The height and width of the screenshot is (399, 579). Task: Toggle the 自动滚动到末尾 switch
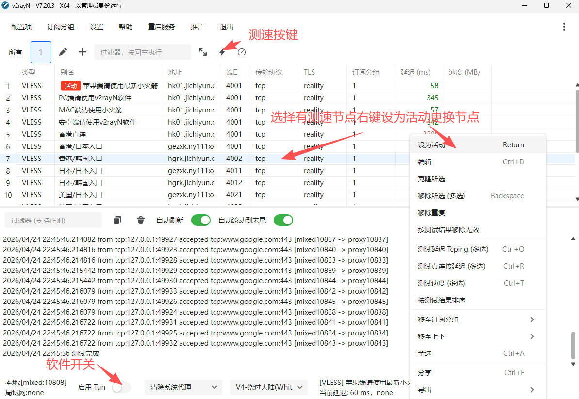point(283,220)
